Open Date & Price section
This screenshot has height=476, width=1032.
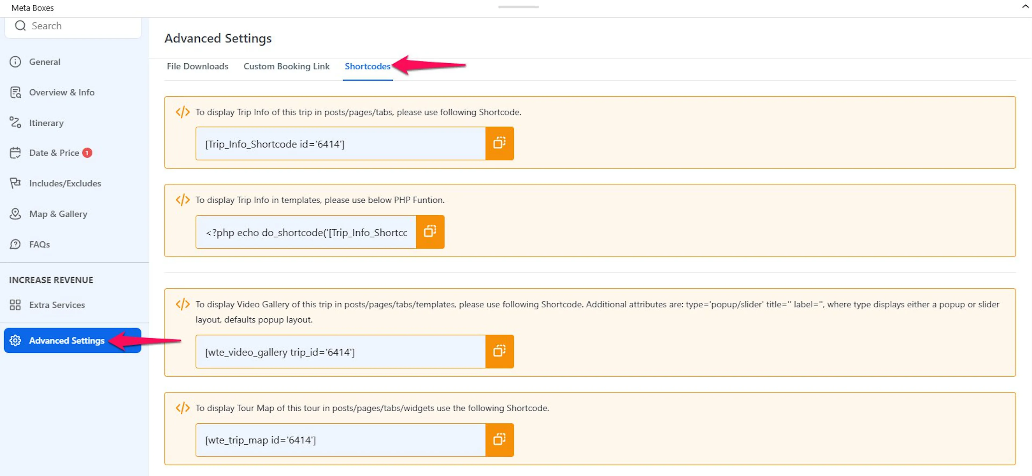54,153
